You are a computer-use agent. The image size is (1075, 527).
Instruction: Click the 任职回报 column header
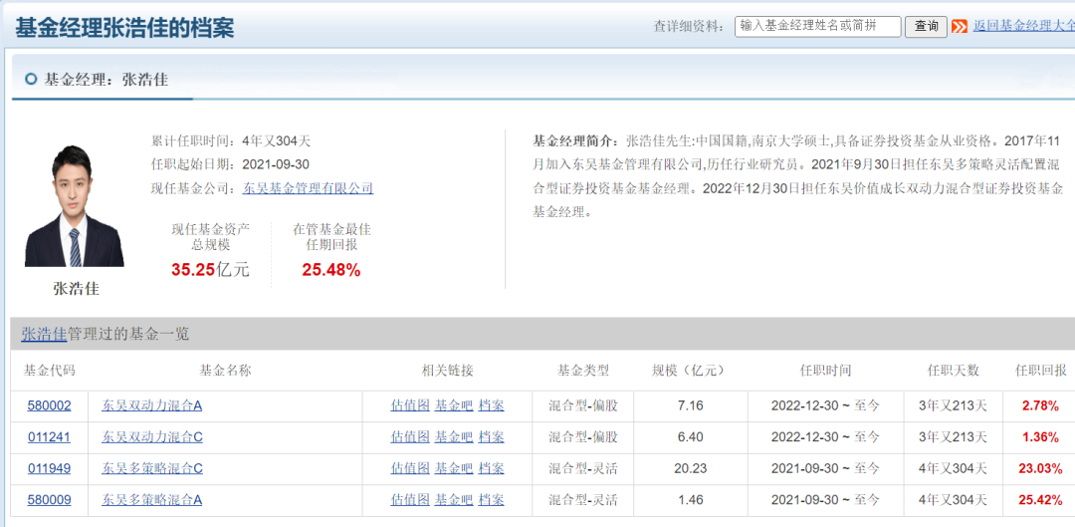(x=1041, y=371)
